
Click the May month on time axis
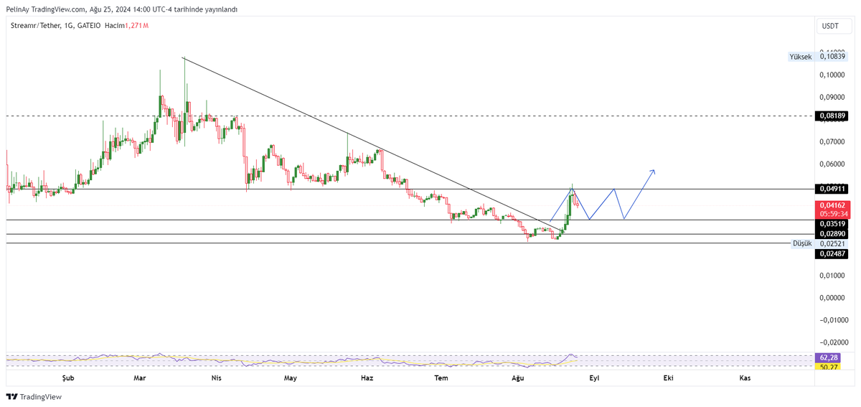[291, 378]
